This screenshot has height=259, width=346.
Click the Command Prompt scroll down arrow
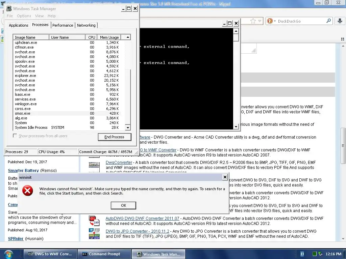[x=236, y=127]
